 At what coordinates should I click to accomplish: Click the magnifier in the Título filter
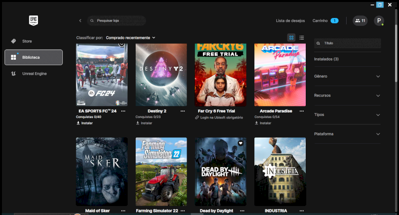click(318, 43)
